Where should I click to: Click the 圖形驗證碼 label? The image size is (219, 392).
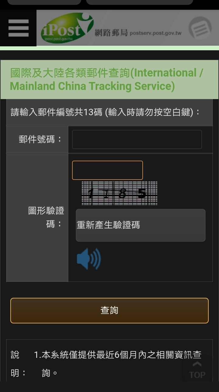point(46,217)
